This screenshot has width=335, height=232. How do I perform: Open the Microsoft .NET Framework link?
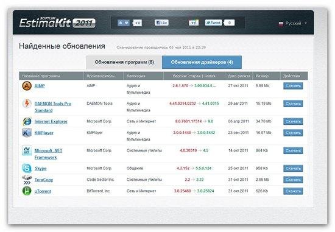coord(48,154)
